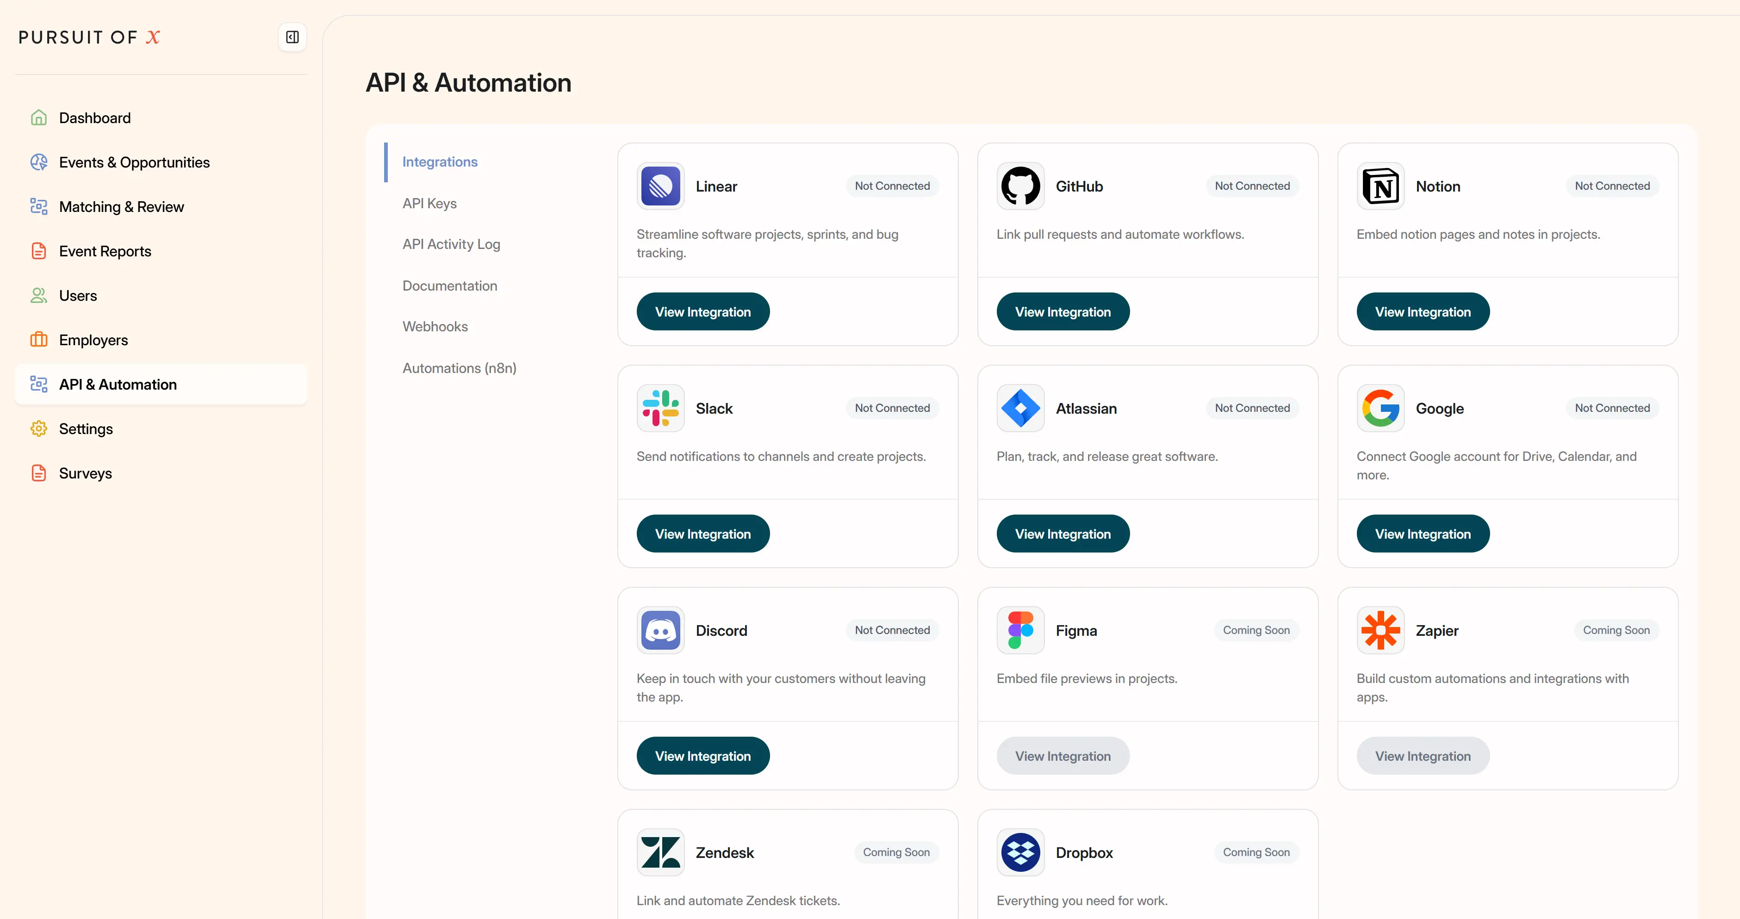Click the Discord logo icon
Screen dimensions: 1740x919
(x=661, y=630)
